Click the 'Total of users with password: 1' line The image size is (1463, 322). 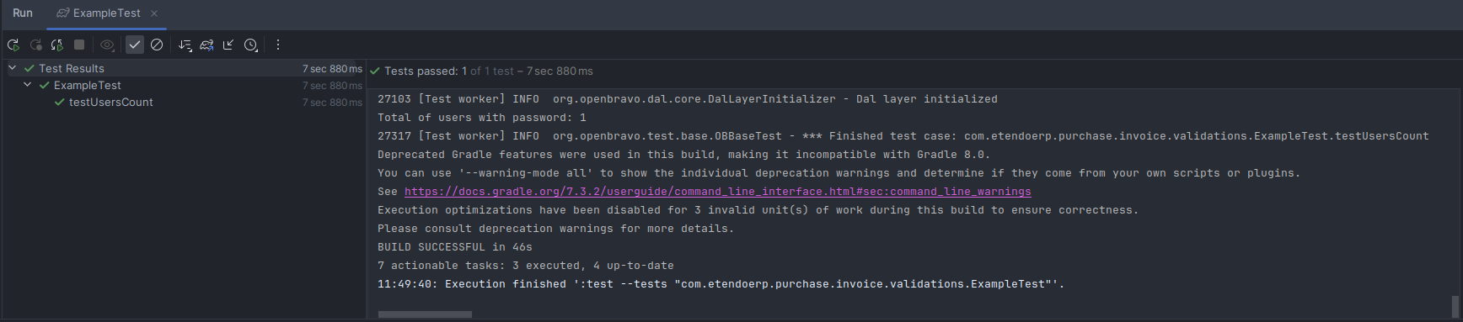482,118
